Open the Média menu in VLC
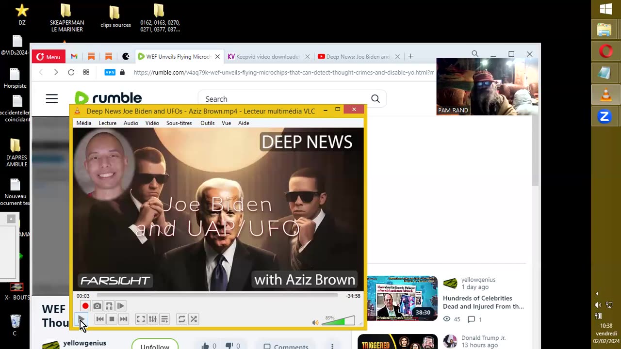Screen dimensions: 621x349 [x=83, y=123]
